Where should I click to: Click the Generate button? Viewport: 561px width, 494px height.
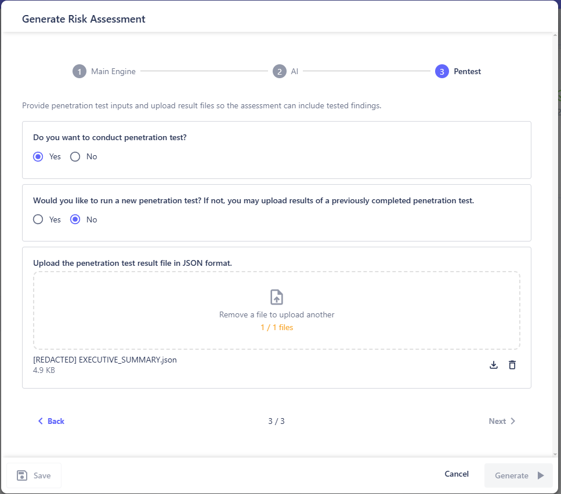click(519, 475)
